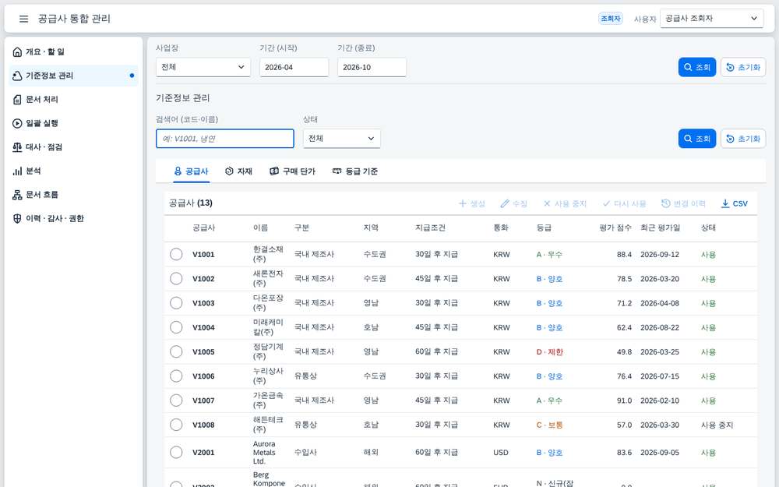Select radio button for V1003
Viewport: 779px width, 487px height.
point(176,303)
